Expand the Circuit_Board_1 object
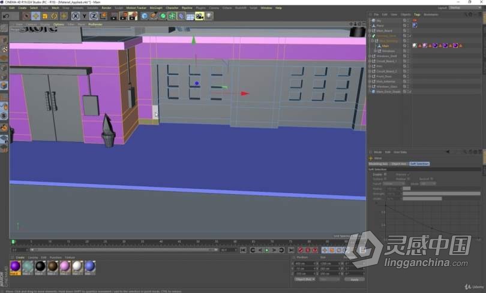Image resolution: width=486 pixels, height=293 pixels. [370, 61]
